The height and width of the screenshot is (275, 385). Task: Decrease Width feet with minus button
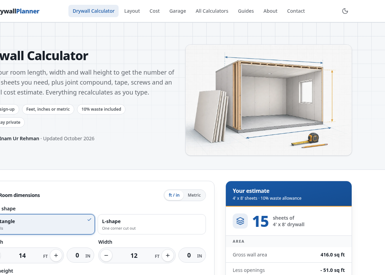(x=106, y=255)
